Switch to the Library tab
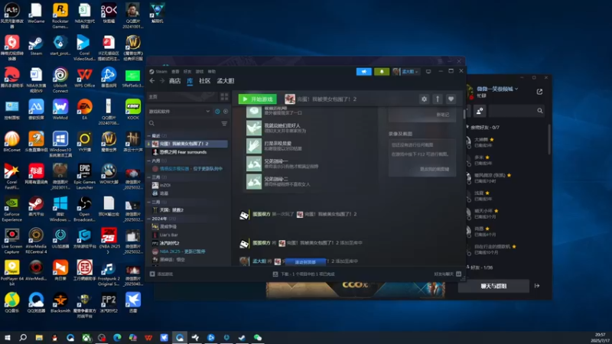The height and width of the screenshot is (344, 612). (190, 81)
